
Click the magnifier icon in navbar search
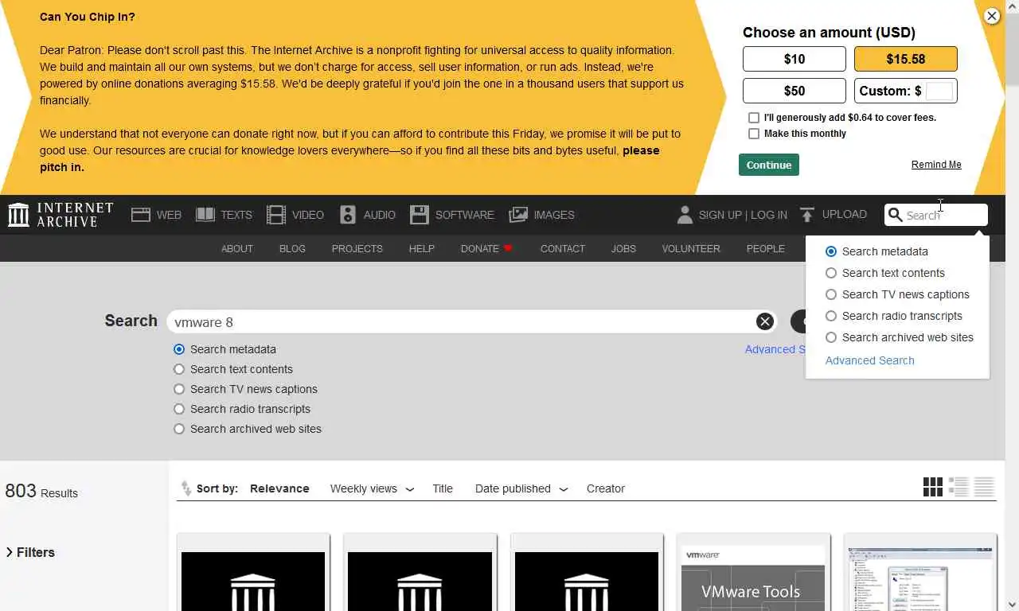coord(896,215)
